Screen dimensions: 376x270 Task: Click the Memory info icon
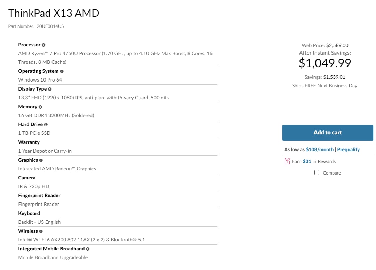coord(40,107)
